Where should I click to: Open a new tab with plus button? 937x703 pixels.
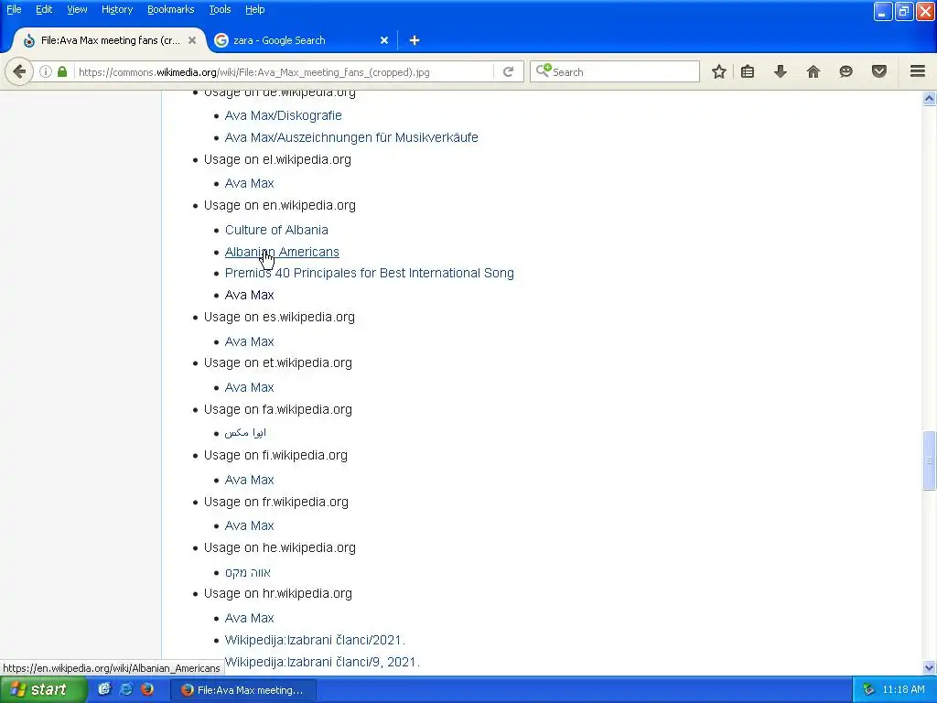pyautogui.click(x=415, y=40)
